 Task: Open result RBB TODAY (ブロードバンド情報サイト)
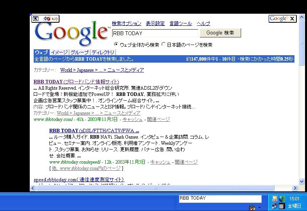76,81
